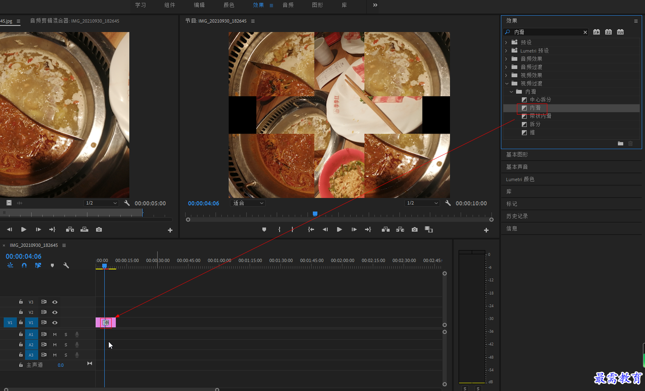
Task: Switch to 音频 workspace tab
Action: click(x=288, y=5)
